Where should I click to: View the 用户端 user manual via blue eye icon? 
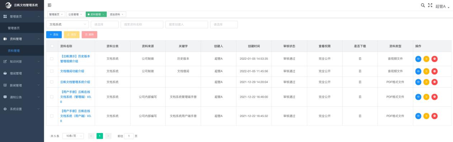click(418, 116)
